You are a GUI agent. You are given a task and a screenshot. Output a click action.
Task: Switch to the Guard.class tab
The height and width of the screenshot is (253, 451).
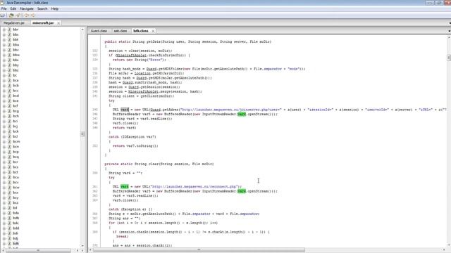(99, 31)
